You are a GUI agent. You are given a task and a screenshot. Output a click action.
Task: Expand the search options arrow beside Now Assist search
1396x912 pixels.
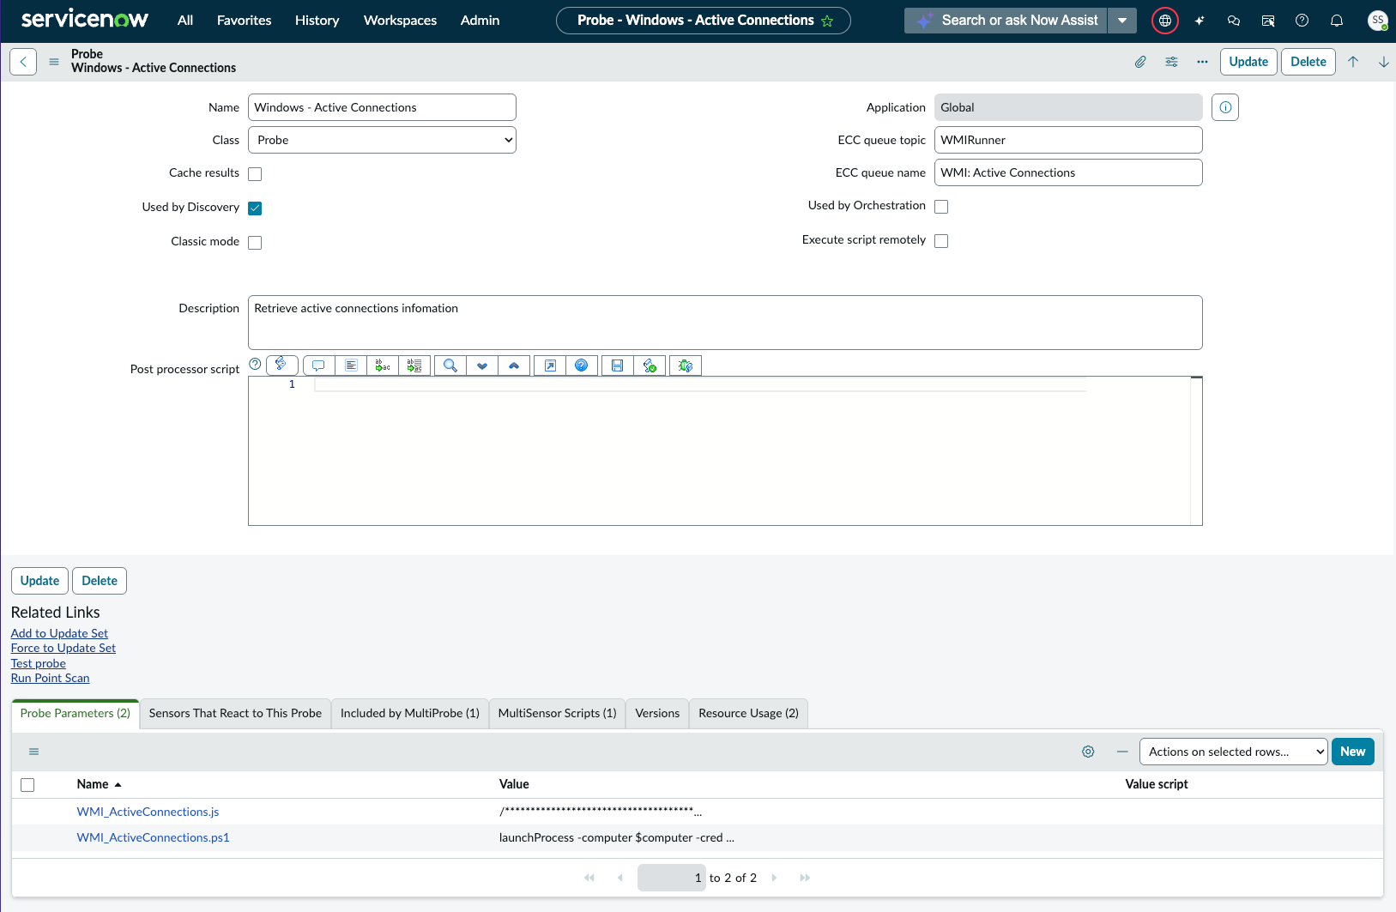point(1122,21)
